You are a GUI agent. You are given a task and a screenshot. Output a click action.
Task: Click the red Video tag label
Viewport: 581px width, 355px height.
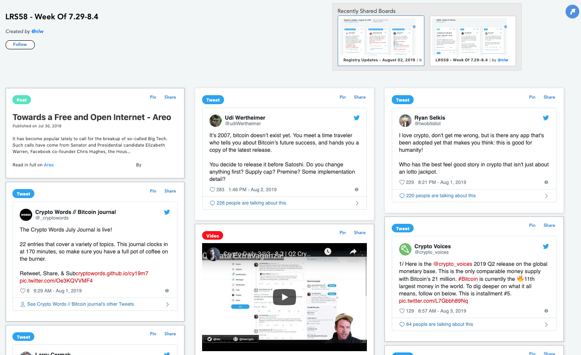pyautogui.click(x=212, y=236)
